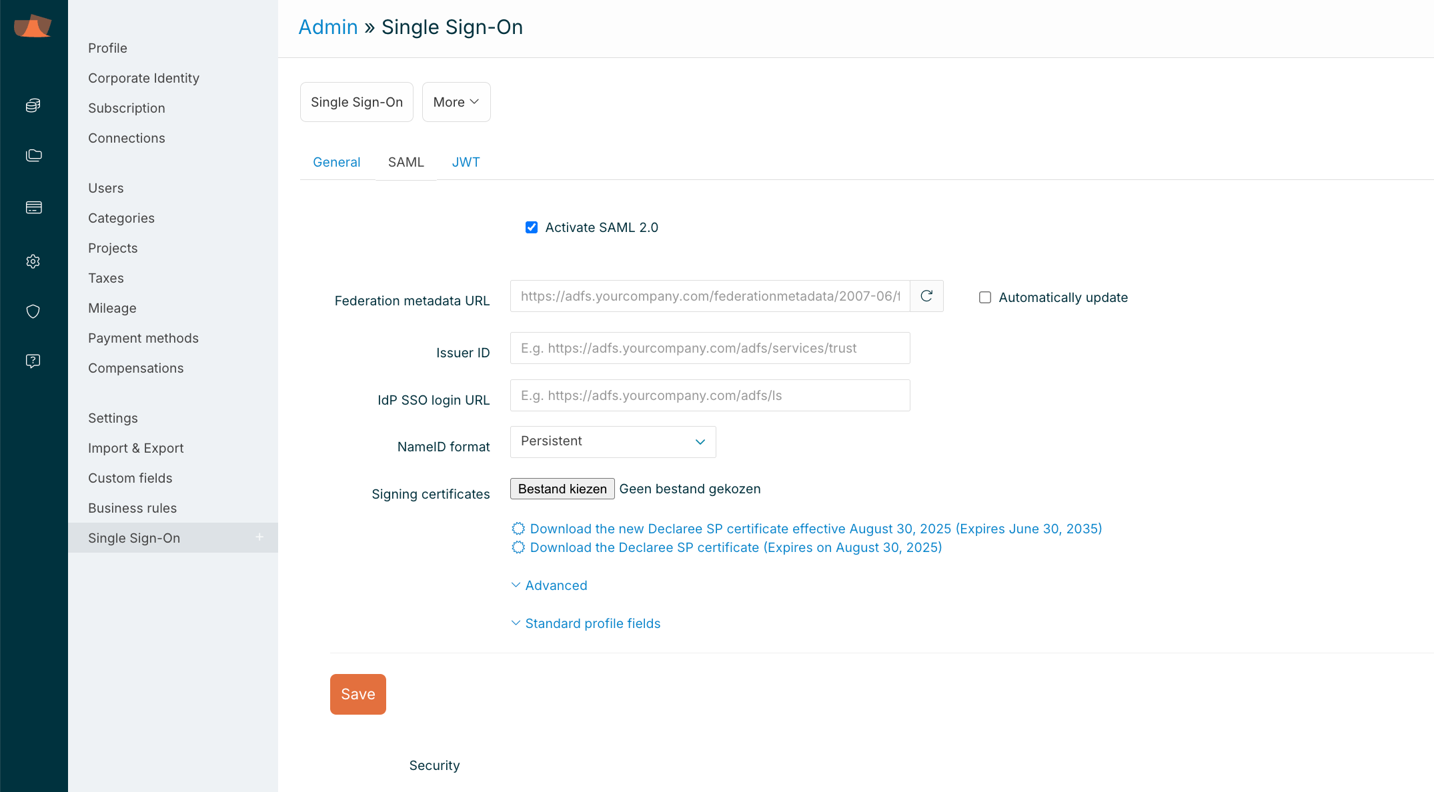Open the credit card sidebar icon
This screenshot has height=792, width=1434.
(x=33, y=207)
